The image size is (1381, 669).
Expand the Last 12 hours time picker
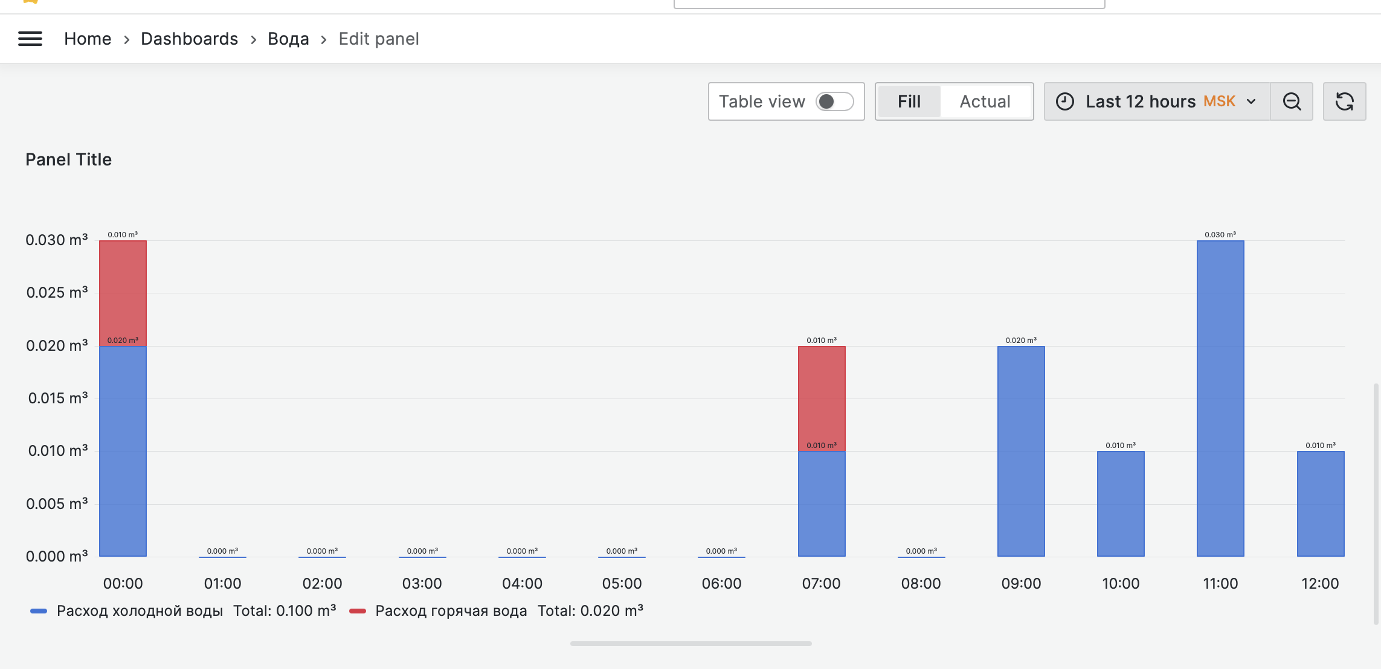point(1140,101)
